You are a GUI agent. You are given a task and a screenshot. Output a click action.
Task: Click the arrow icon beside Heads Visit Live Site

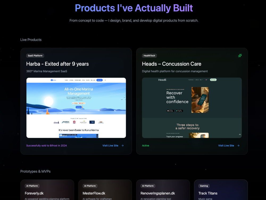click(x=238, y=146)
